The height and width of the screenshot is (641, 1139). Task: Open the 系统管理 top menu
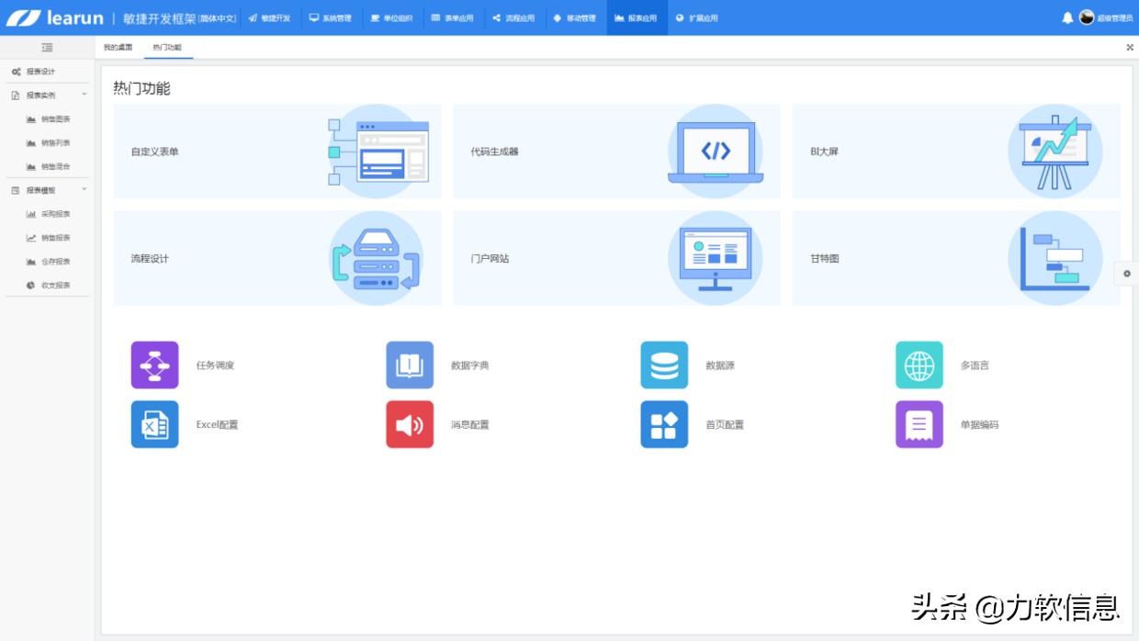tap(331, 17)
